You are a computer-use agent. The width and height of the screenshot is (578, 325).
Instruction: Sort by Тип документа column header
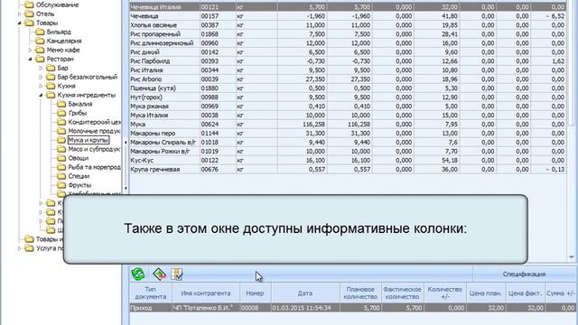coord(151,292)
